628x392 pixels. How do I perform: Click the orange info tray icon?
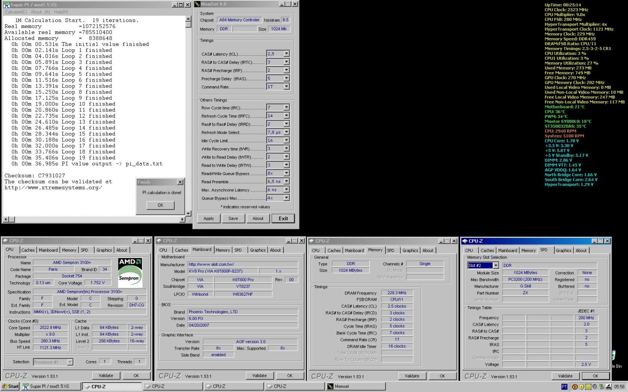coord(575,387)
